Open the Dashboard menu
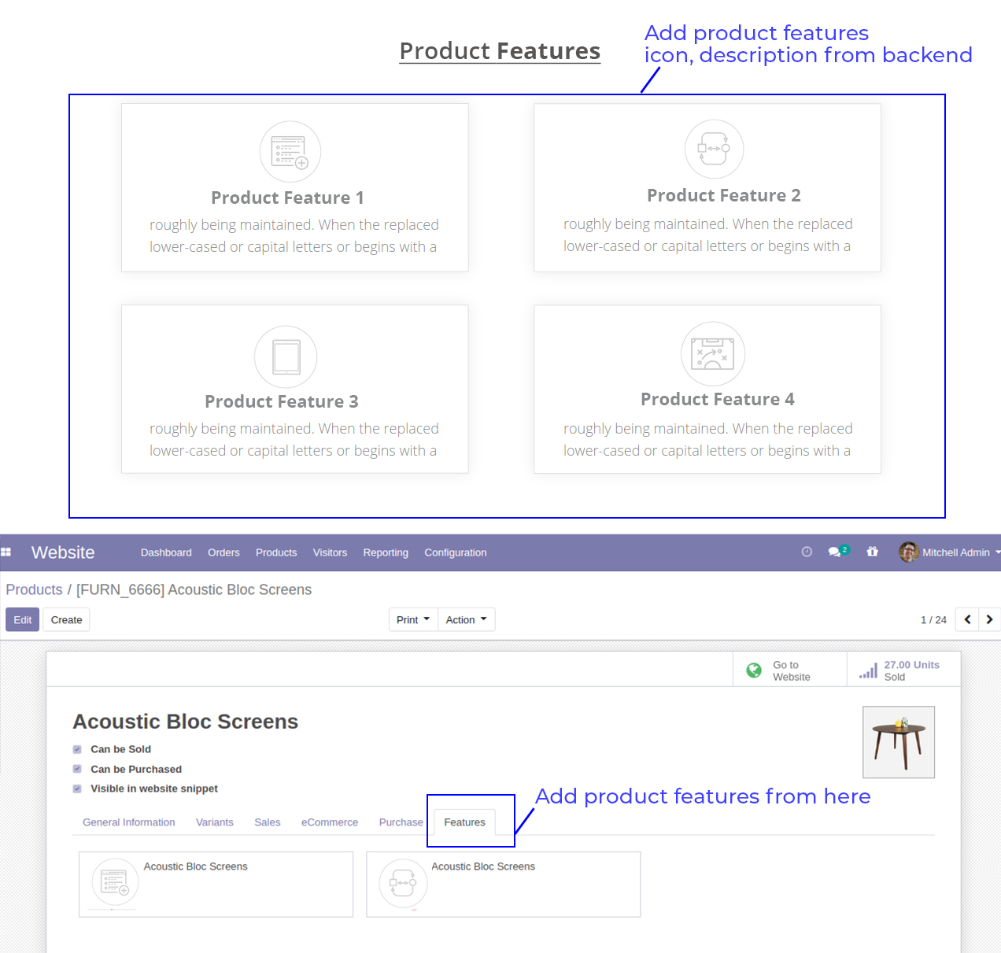1001x953 pixels. (166, 552)
